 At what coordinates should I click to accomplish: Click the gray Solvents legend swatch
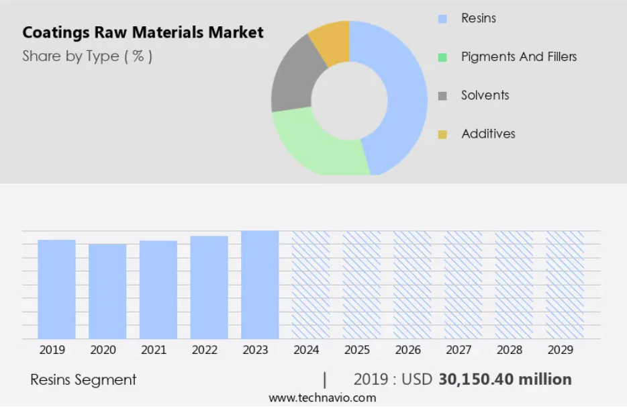(442, 96)
